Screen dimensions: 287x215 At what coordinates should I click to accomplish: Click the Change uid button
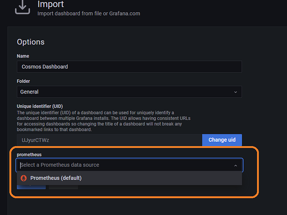tap(222, 140)
